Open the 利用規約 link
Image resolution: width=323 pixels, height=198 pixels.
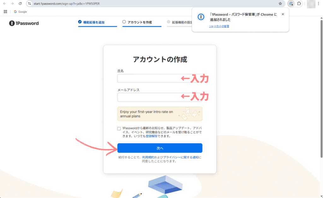(x=148, y=157)
